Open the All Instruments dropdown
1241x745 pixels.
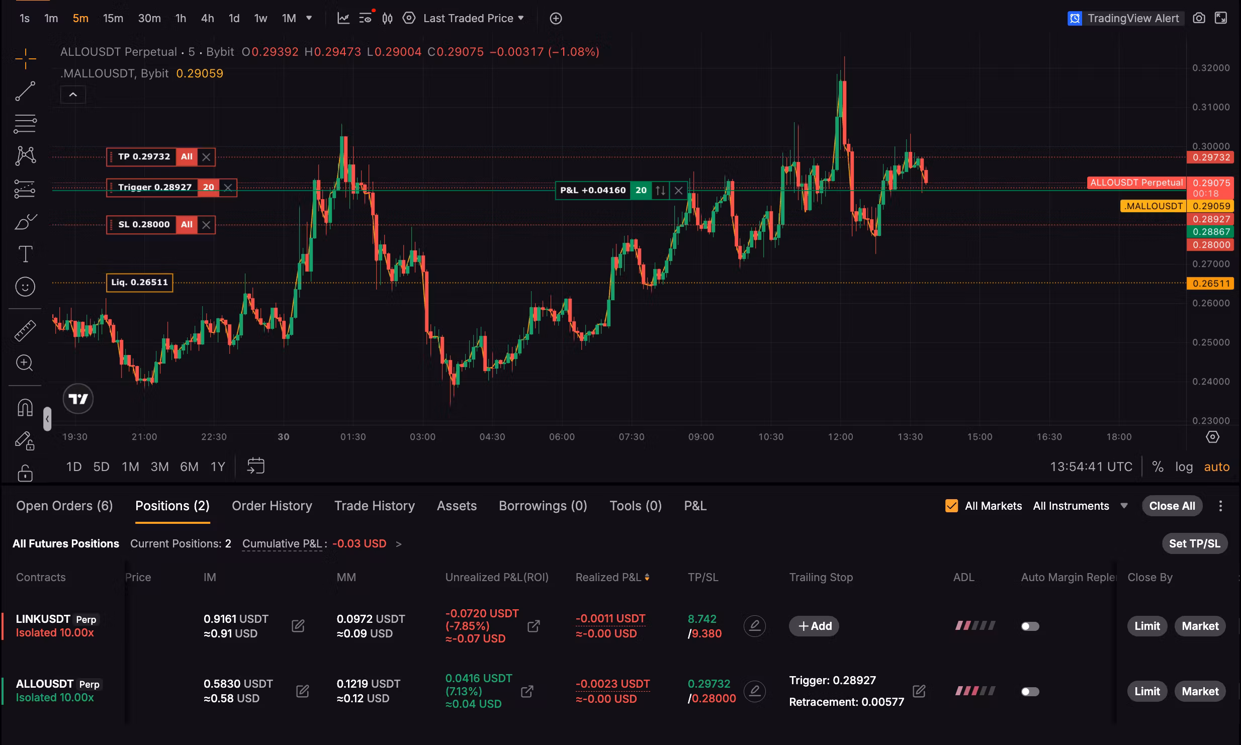(x=1080, y=506)
